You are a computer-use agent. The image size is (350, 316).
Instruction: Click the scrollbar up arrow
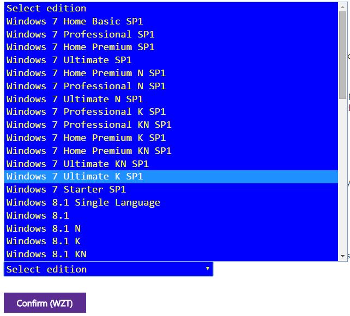(342, 7)
